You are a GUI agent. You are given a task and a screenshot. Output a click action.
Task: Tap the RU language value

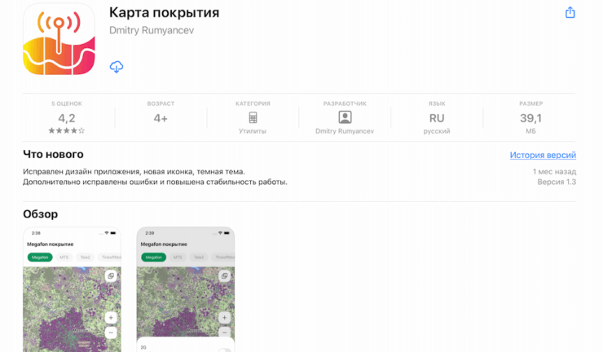click(437, 118)
